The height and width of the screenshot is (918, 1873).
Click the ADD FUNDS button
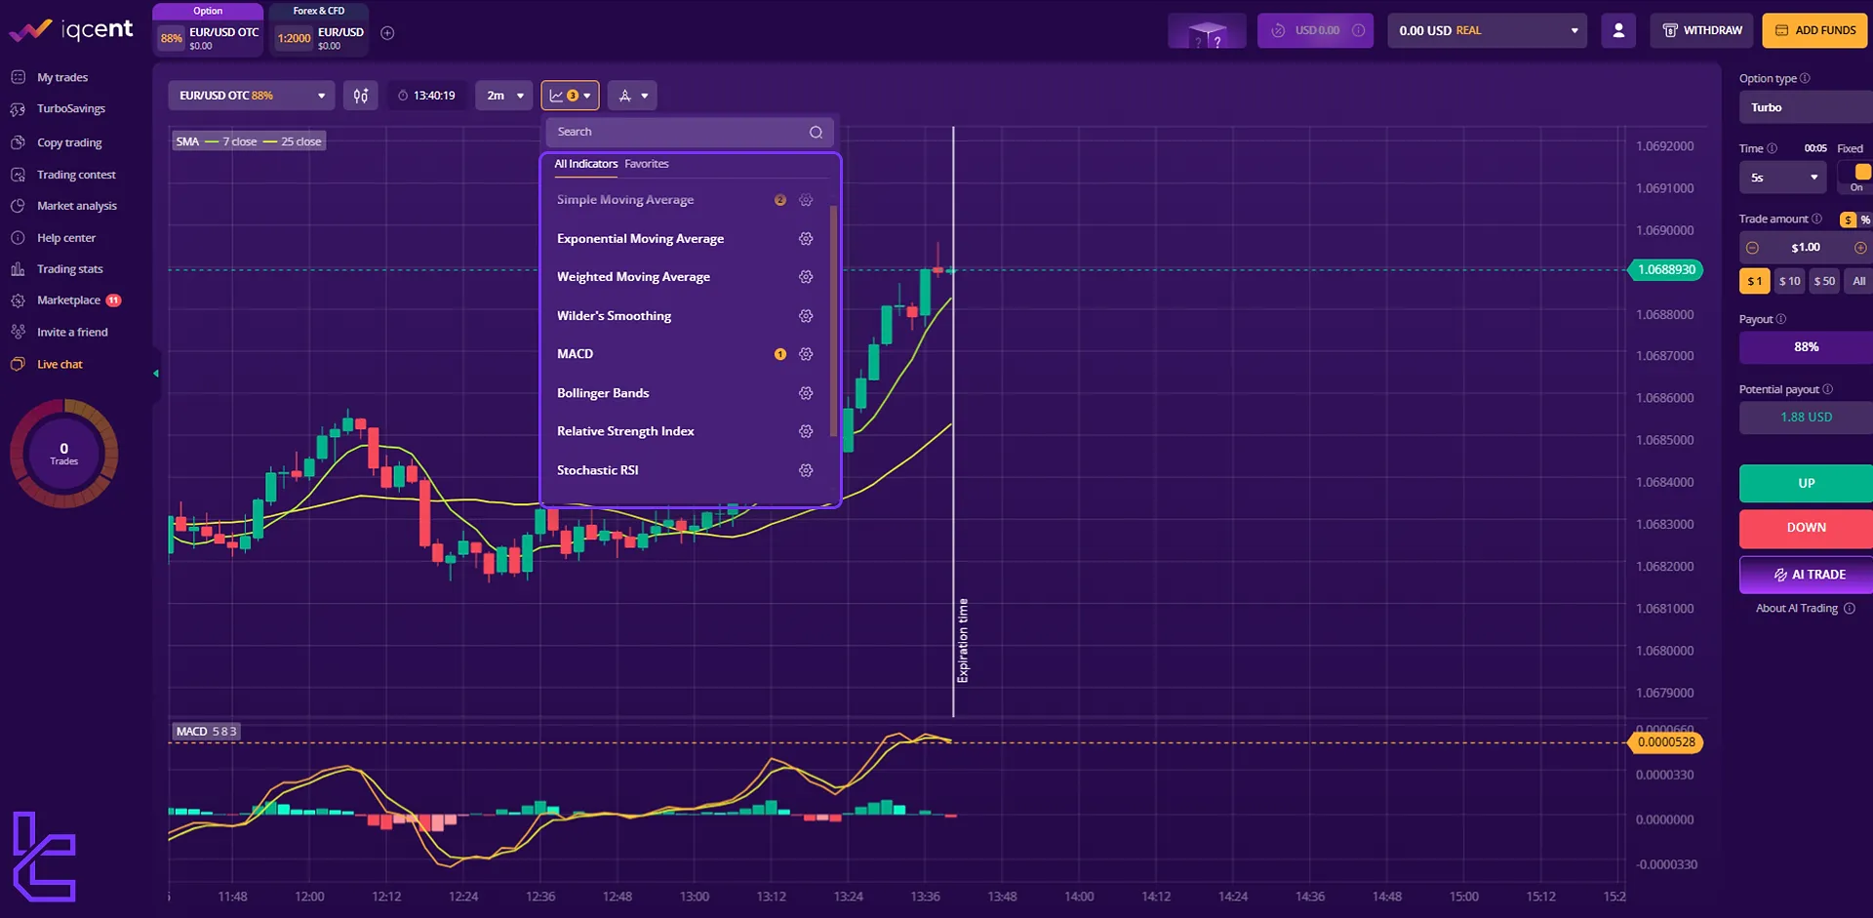pyautogui.click(x=1815, y=31)
